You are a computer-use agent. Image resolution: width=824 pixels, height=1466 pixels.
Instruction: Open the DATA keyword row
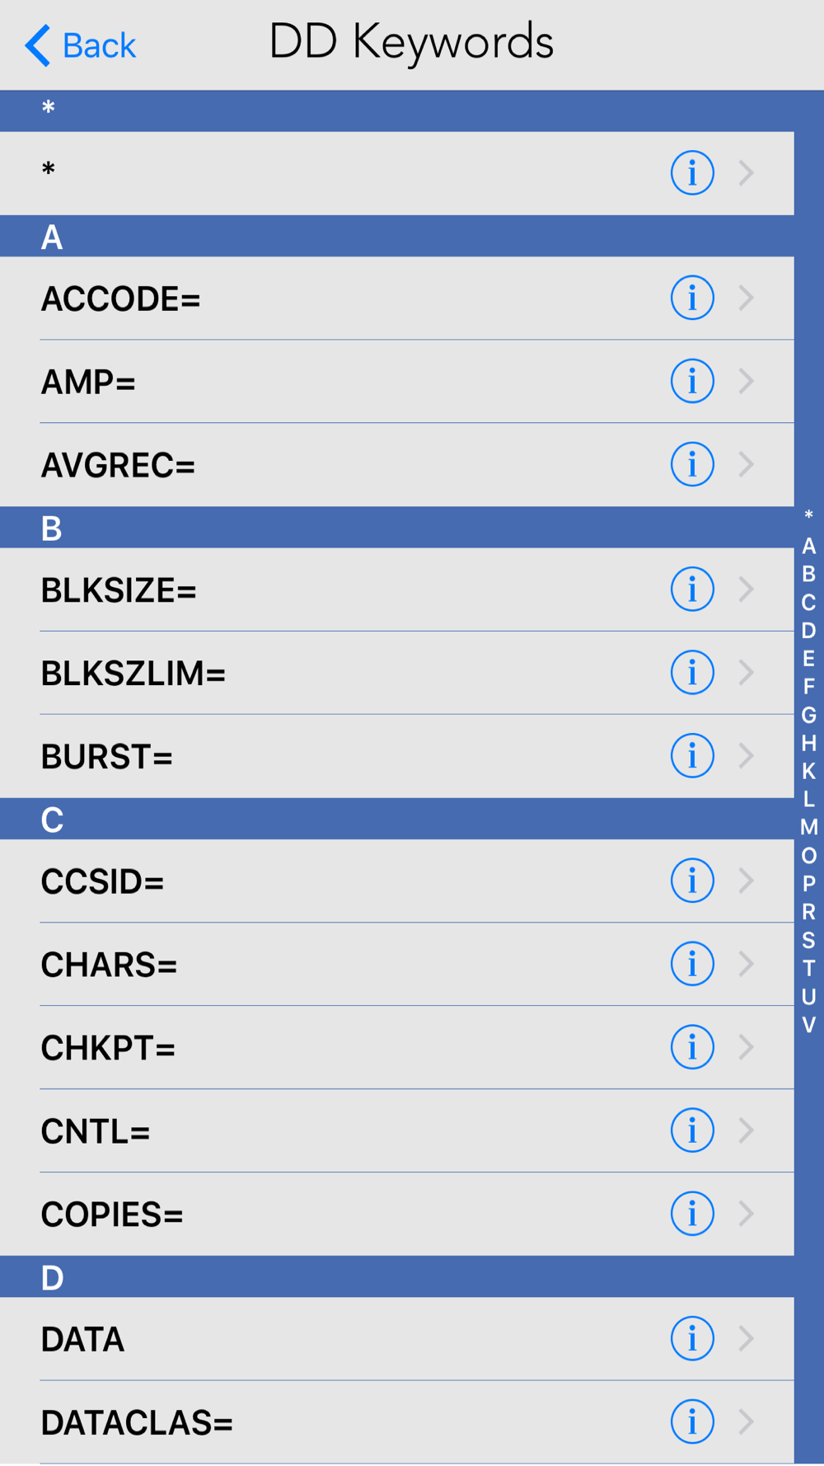(397, 1338)
